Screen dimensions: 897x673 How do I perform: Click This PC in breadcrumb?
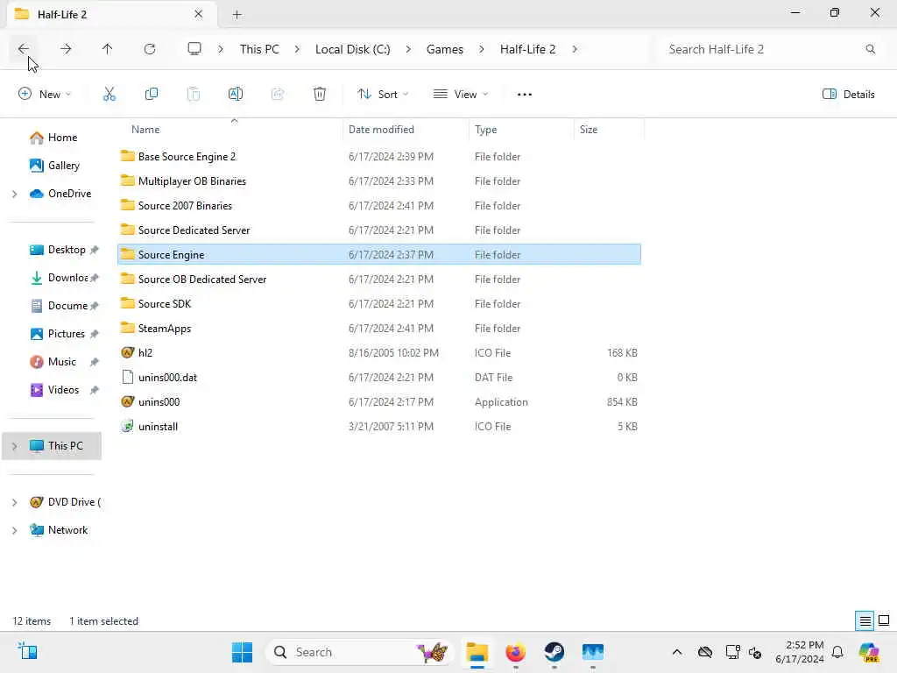(259, 49)
